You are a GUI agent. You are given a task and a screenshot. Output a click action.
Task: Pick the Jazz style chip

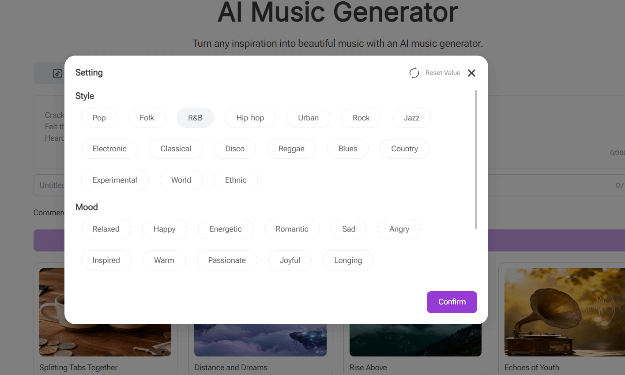click(x=411, y=118)
